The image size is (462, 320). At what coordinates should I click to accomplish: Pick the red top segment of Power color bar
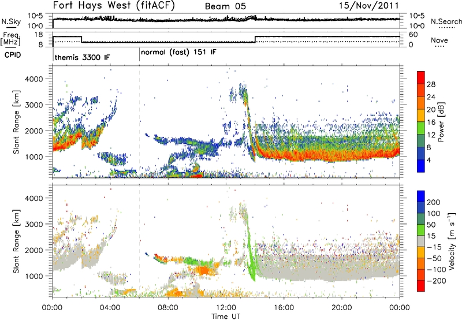pos(421,77)
